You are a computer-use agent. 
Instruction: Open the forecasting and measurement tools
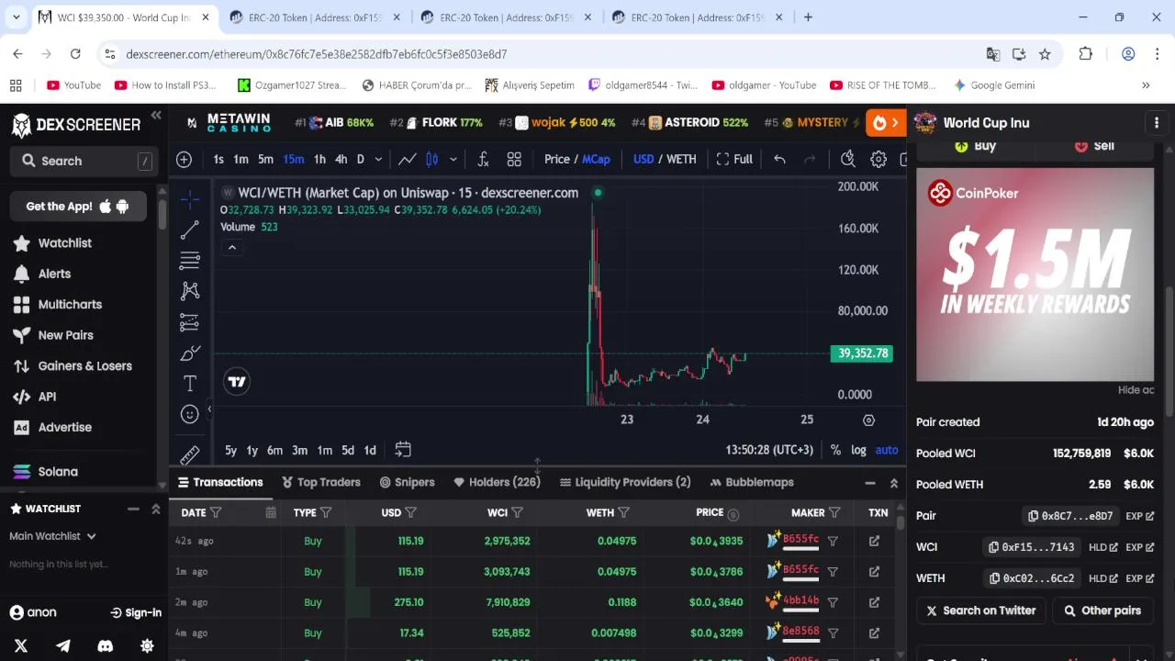(x=190, y=322)
